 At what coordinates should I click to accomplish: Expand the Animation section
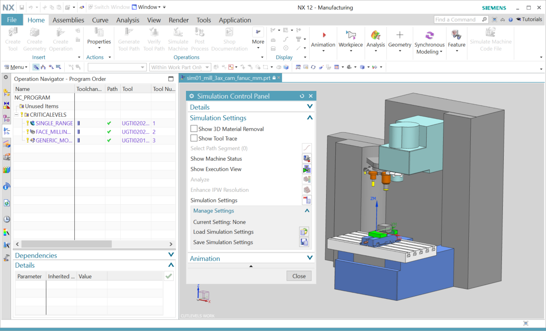(x=310, y=258)
